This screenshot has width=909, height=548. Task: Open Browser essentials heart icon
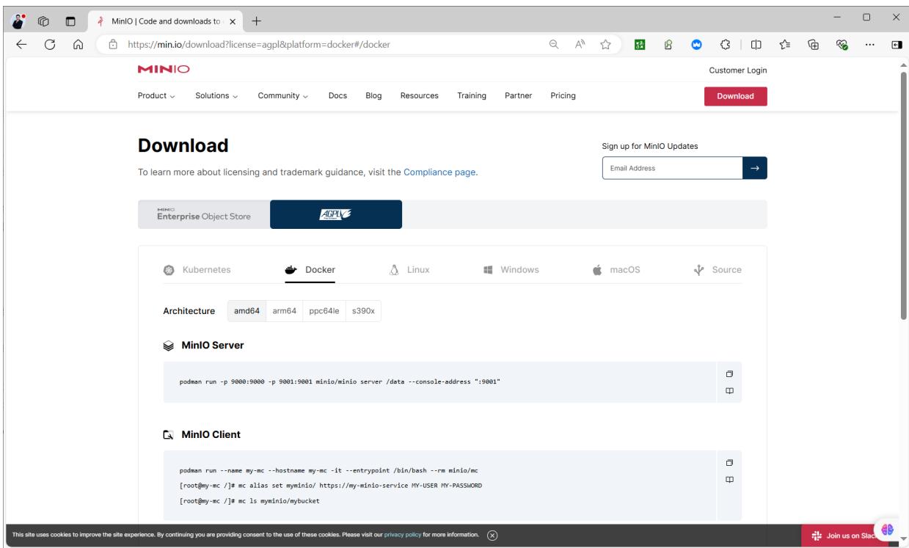(842, 44)
